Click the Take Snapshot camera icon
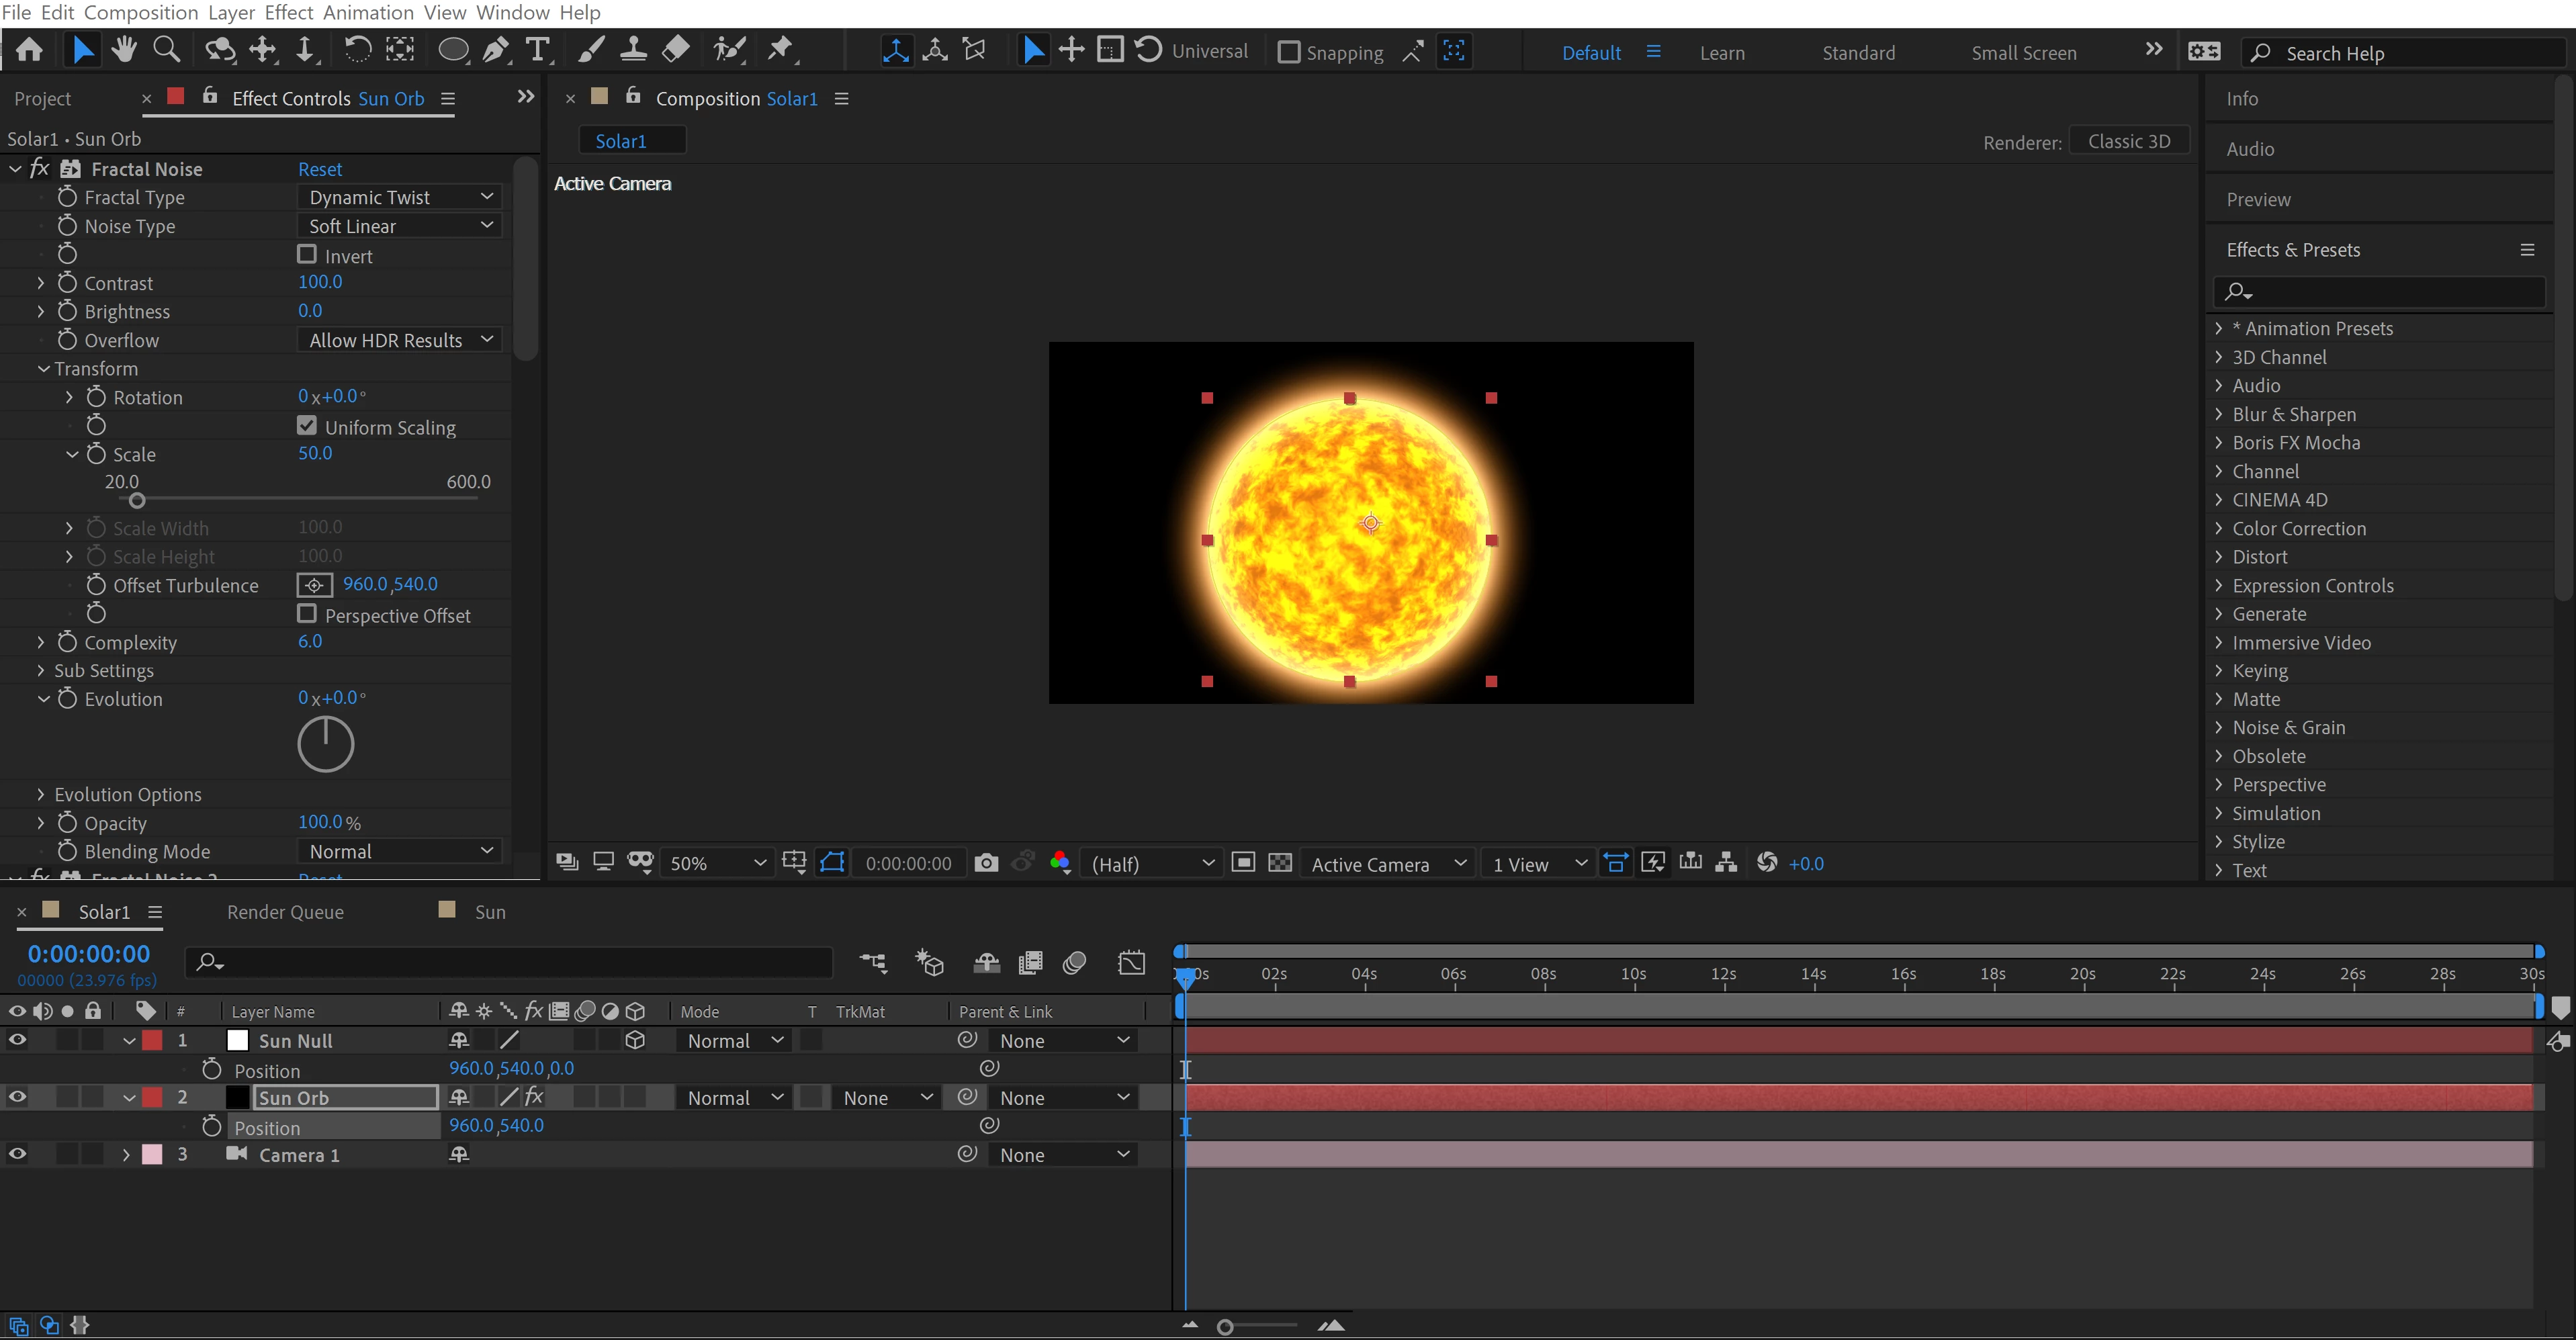 [985, 864]
